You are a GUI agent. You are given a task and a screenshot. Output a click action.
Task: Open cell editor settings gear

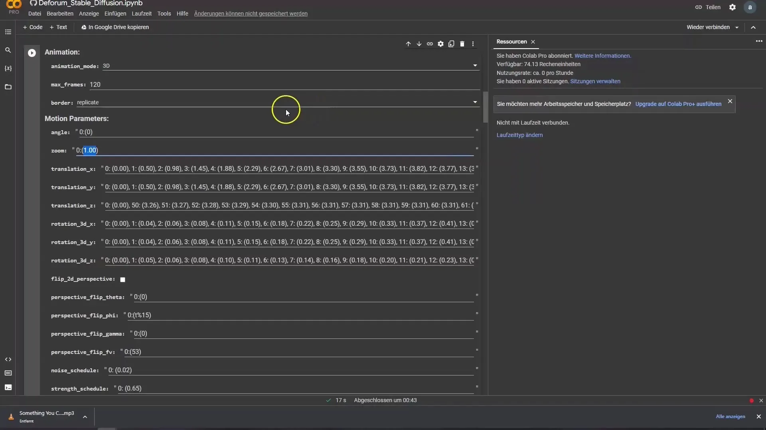(440, 44)
